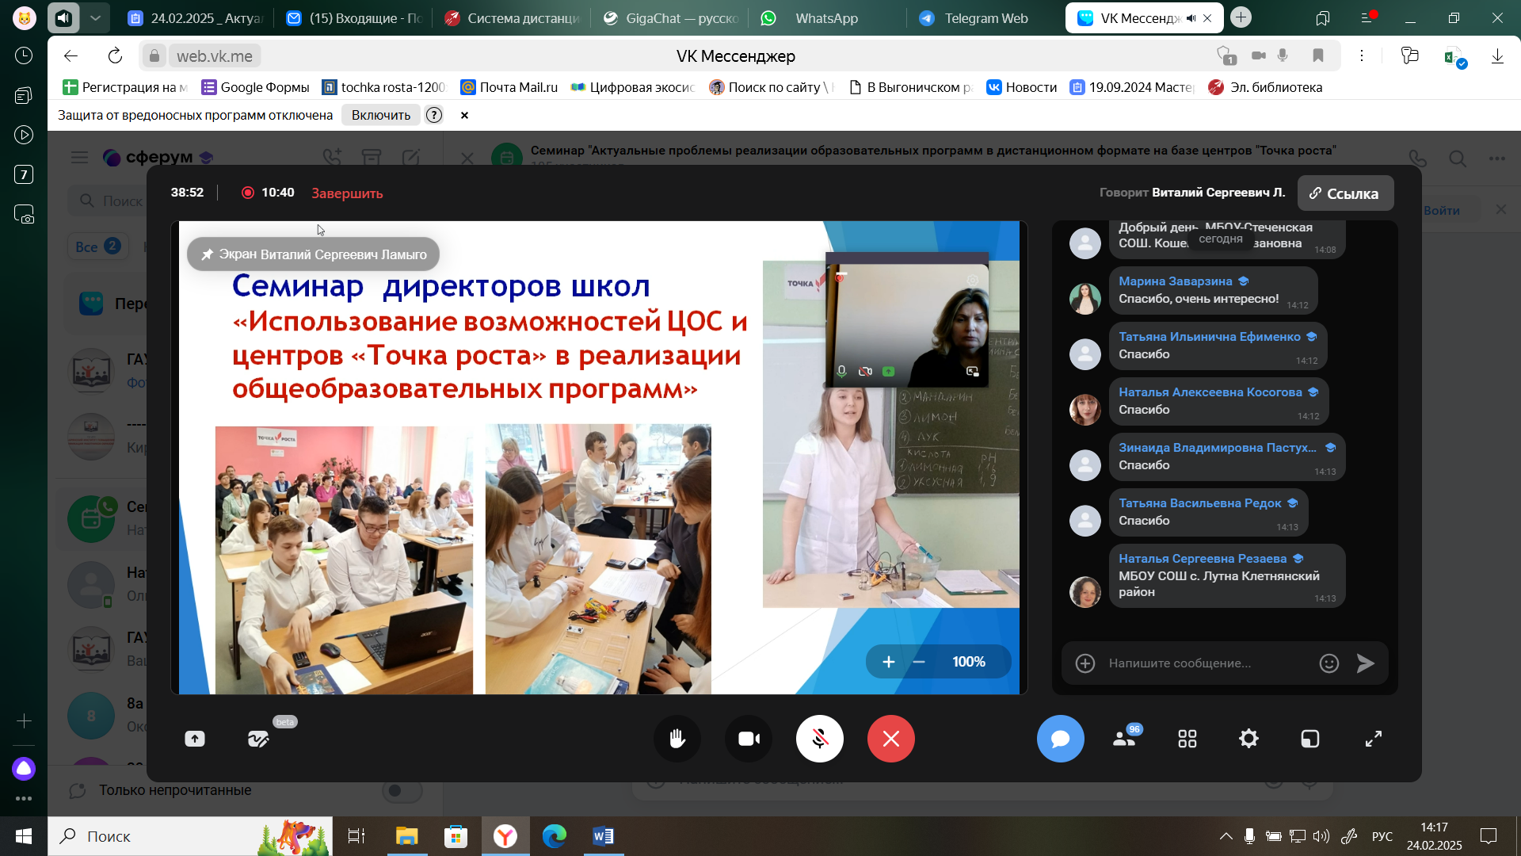Open Наталья Алексеевна Косогова profile name

(x=1210, y=392)
